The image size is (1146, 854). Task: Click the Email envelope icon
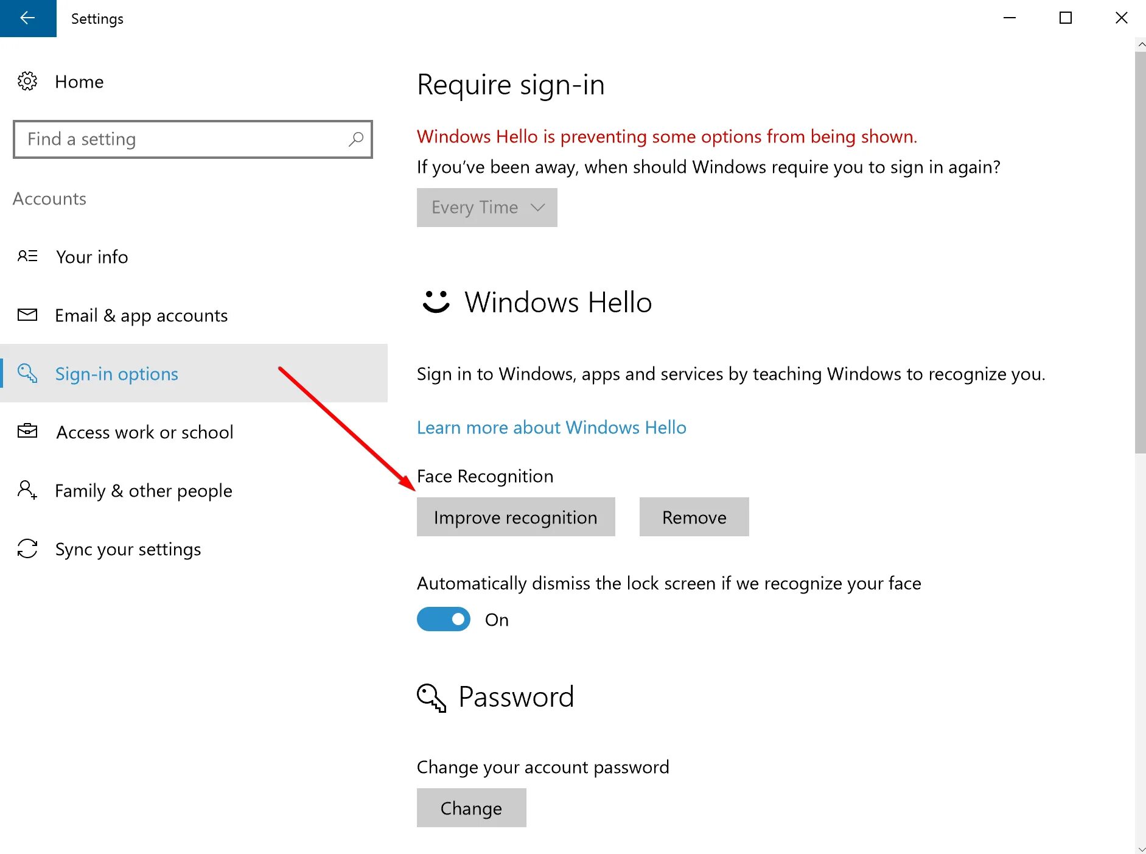27,315
